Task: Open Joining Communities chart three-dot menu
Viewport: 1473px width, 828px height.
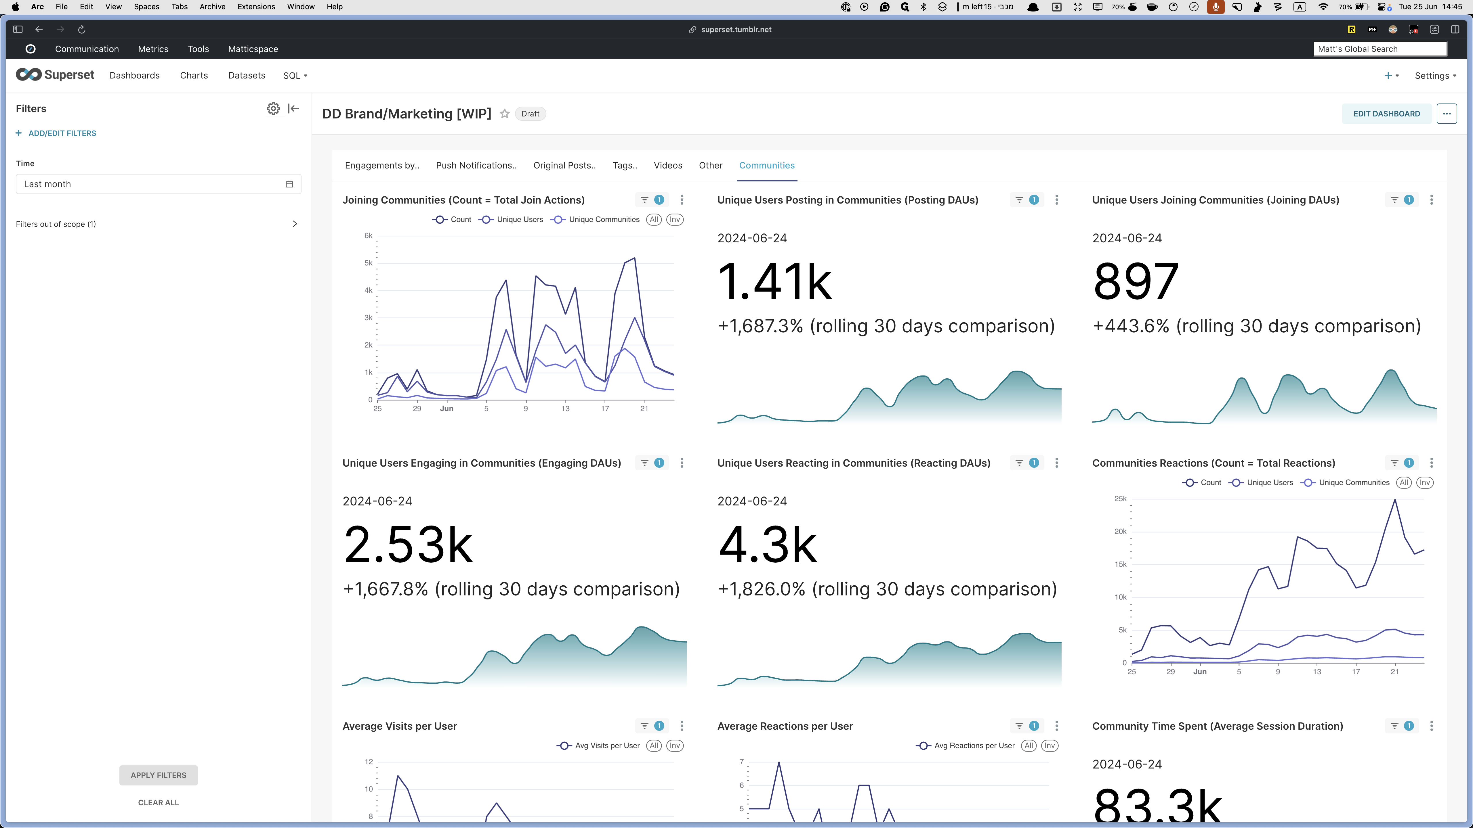Action: click(x=682, y=200)
